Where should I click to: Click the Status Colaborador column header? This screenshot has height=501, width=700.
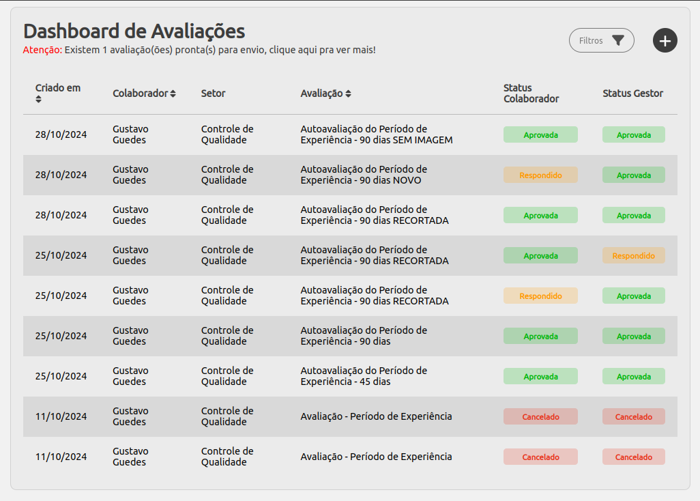[x=531, y=94]
